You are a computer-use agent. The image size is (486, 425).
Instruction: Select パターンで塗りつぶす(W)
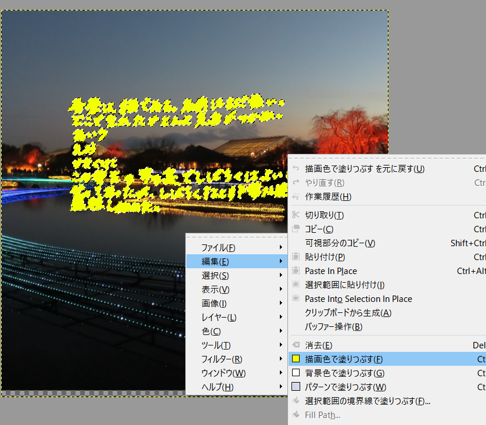(x=387, y=387)
